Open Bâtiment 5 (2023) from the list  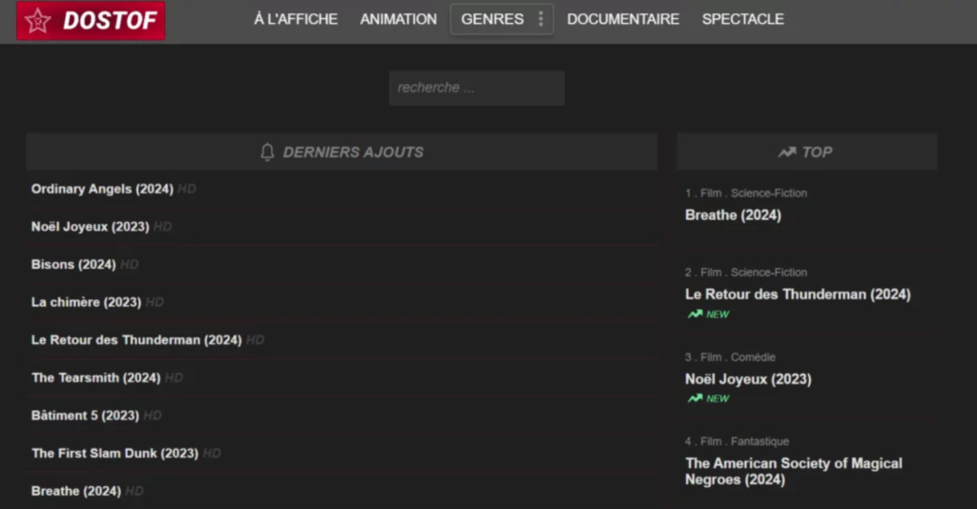pyautogui.click(x=85, y=416)
